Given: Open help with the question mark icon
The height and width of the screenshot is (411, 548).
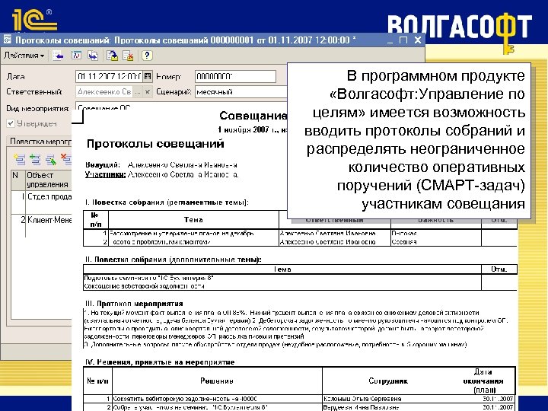Looking at the screenshot, I should (147, 56).
